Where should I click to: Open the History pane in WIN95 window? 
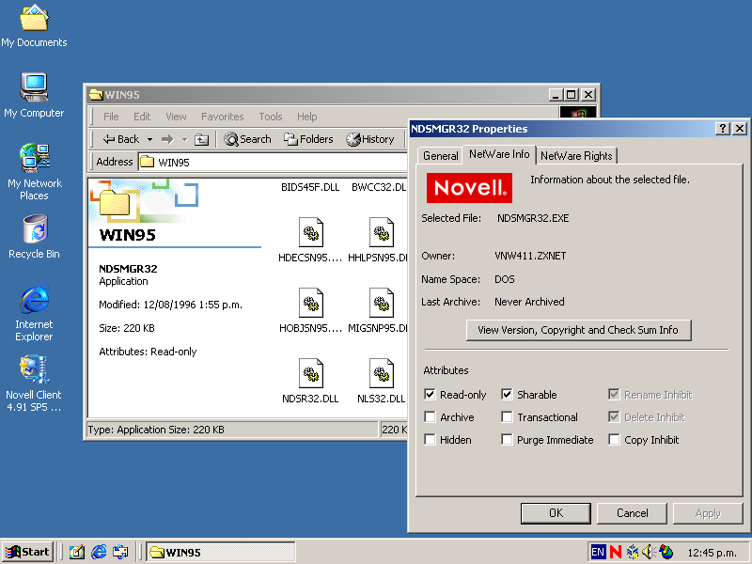[369, 139]
